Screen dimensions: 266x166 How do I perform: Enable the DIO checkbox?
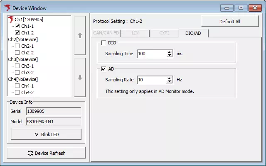[103, 43]
